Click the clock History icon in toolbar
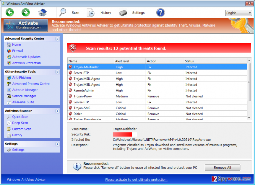Screen dimensions: 255x185 pos(91,12)
